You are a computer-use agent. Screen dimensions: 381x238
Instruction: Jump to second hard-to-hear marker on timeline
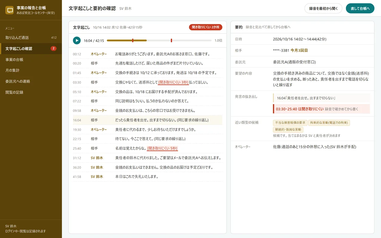tap(171, 40)
